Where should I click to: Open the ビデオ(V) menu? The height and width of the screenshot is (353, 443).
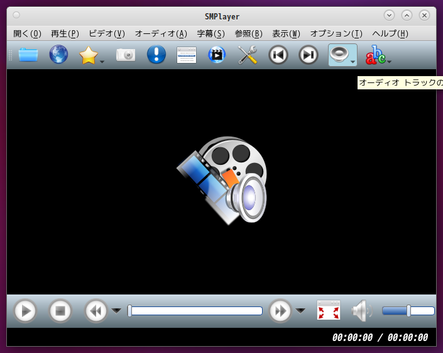pos(107,33)
